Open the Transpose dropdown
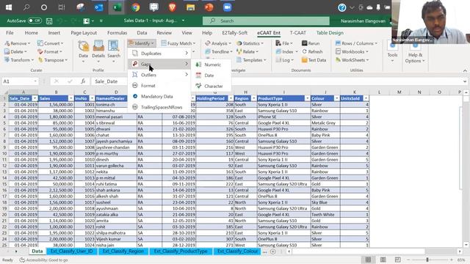 coord(53,60)
